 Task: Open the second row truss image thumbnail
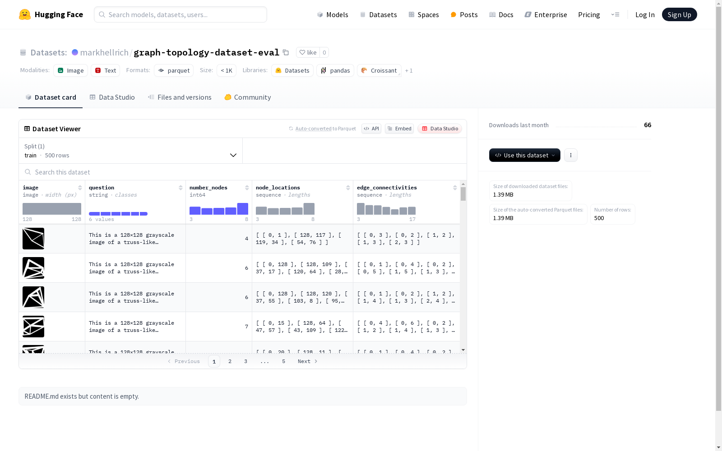tap(33, 268)
